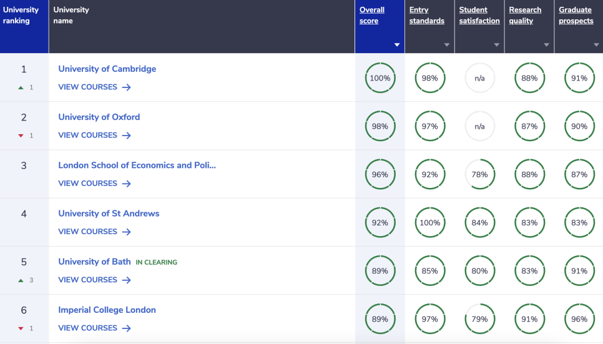Viewport: 603px width, 344px height.
Task: Click Bath 91% graduate prospects circle
Action: pos(579,271)
